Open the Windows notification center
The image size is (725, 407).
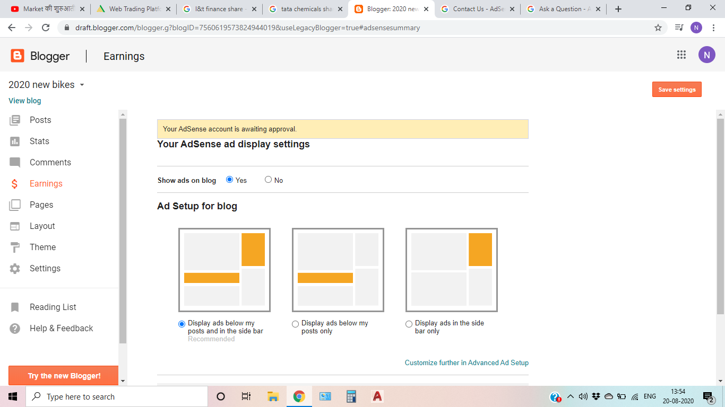pos(709,396)
